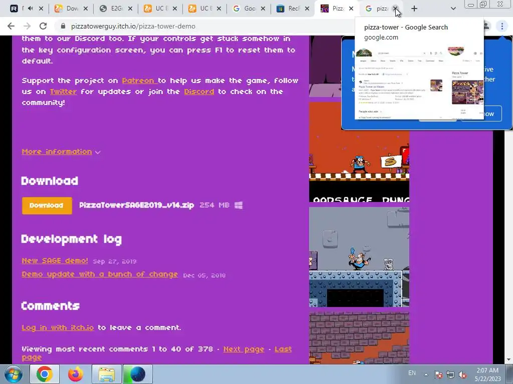Open 'New SAGE demo!' devlog post
Image resolution: width=513 pixels, height=384 pixels.
[x=55, y=260]
